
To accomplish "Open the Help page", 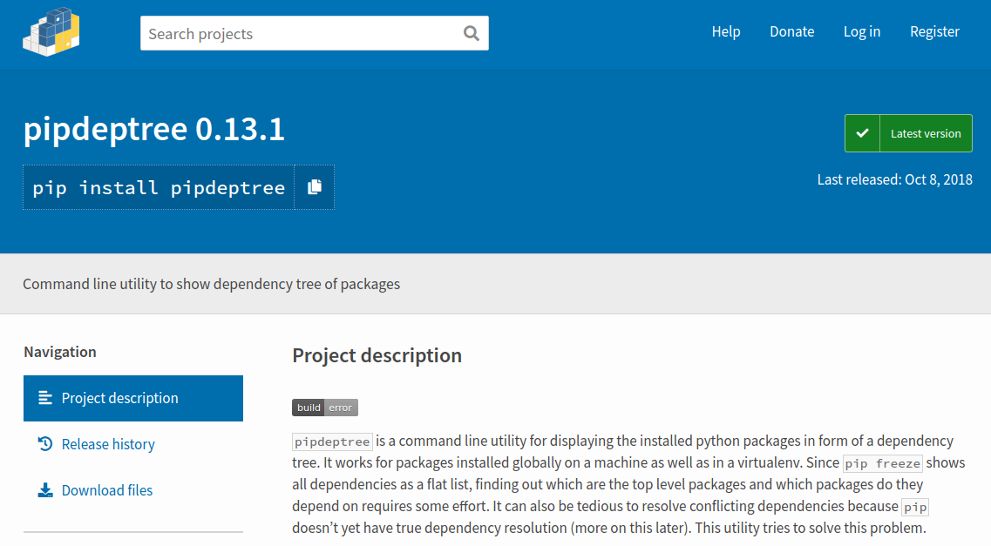I will click(726, 32).
